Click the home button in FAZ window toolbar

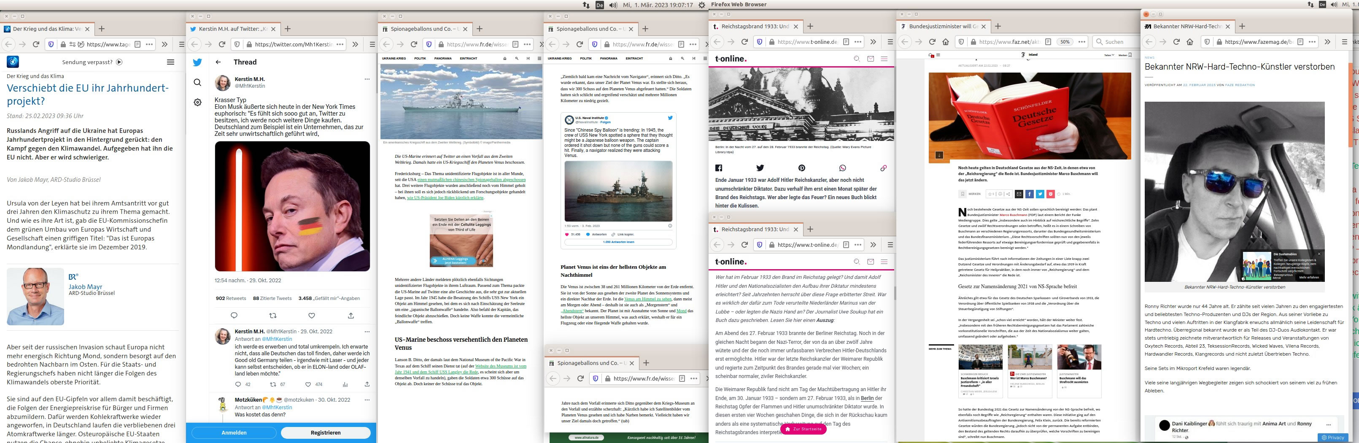tap(945, 42)
